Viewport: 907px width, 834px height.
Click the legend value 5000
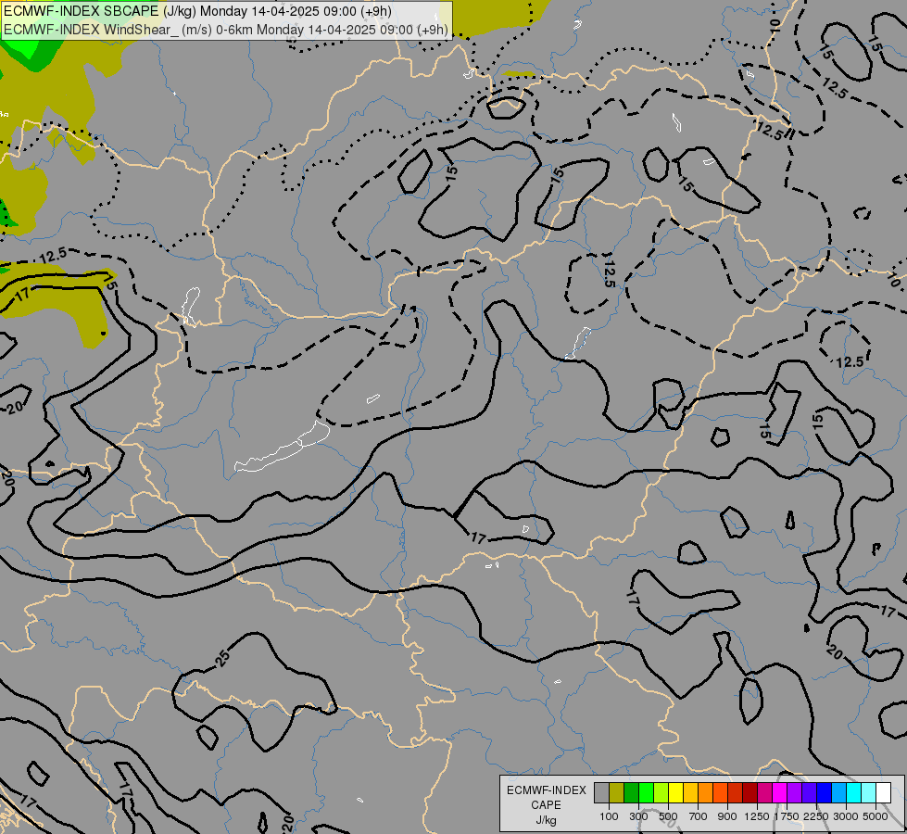click(876, 816)
